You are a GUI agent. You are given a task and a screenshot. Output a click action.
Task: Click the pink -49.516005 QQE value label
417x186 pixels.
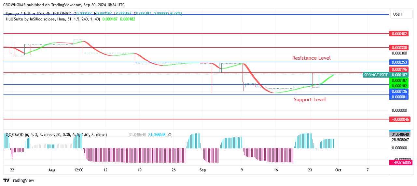399,162
